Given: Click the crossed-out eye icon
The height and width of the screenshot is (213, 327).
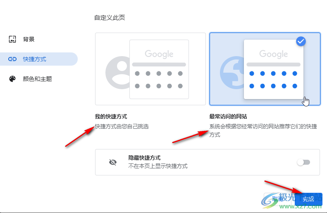Looking at the screenshot, I should [113, 162].
